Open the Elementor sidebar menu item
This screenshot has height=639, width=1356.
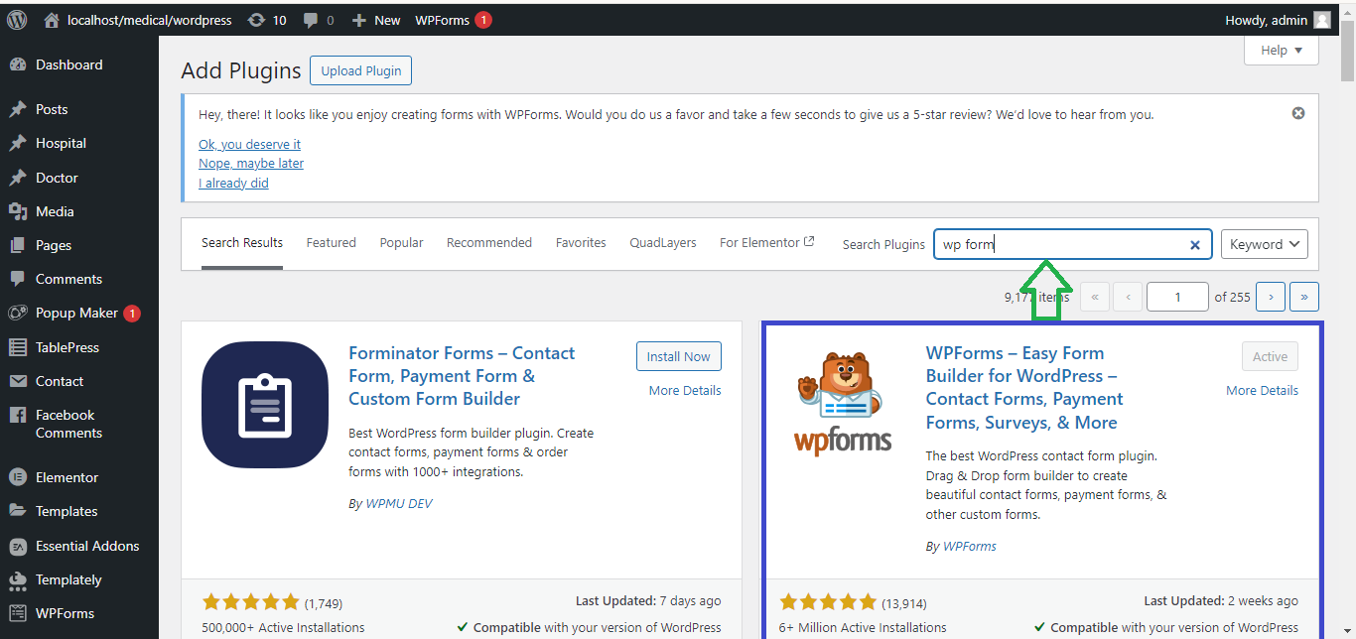pyautogui.click(x=67, y=477)
